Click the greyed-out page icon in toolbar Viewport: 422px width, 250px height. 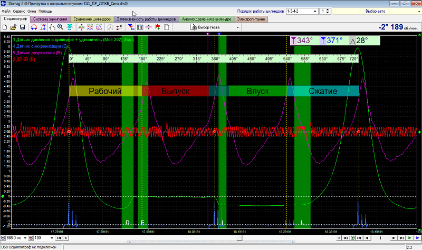(x=167, y=27)
